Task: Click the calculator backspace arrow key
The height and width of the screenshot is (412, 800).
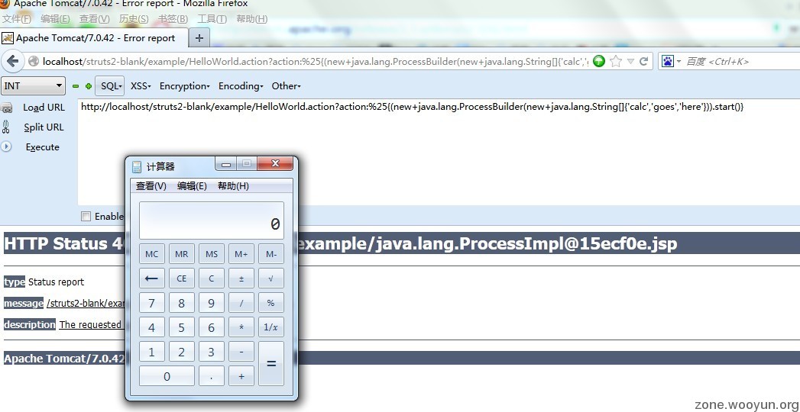Action: 151,278
